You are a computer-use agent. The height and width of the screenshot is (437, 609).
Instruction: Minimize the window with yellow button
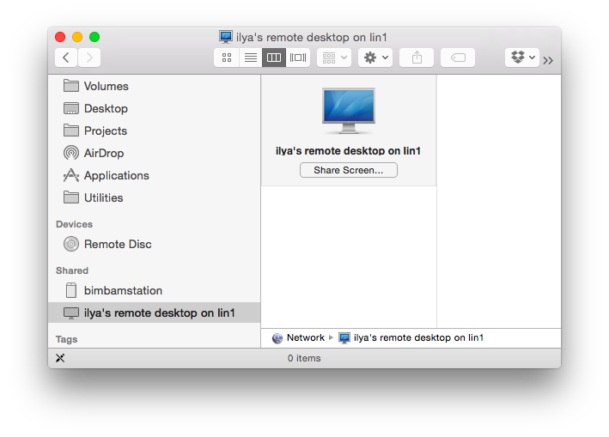click(x=77, y=37)
